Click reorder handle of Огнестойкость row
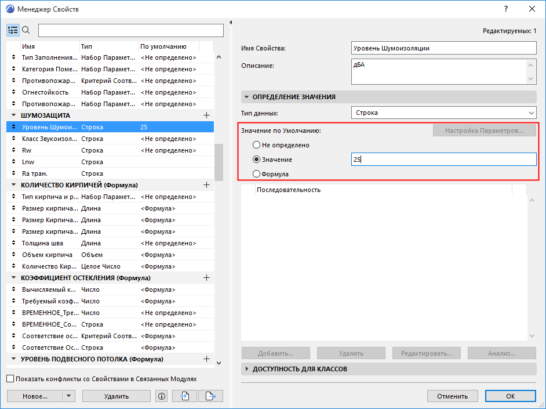Image resolution: width=546 pixels, height=409 pixels. pos(13,92)
